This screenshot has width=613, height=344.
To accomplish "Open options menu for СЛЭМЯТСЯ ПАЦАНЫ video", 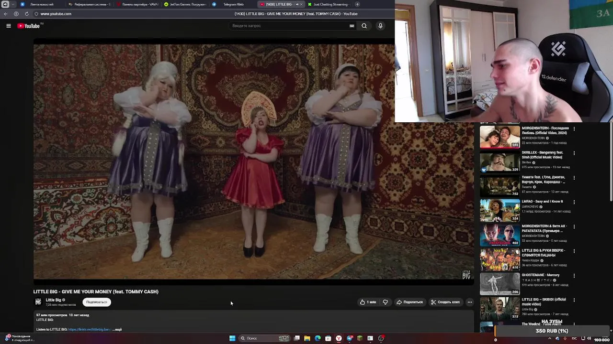I will (574, 251).
